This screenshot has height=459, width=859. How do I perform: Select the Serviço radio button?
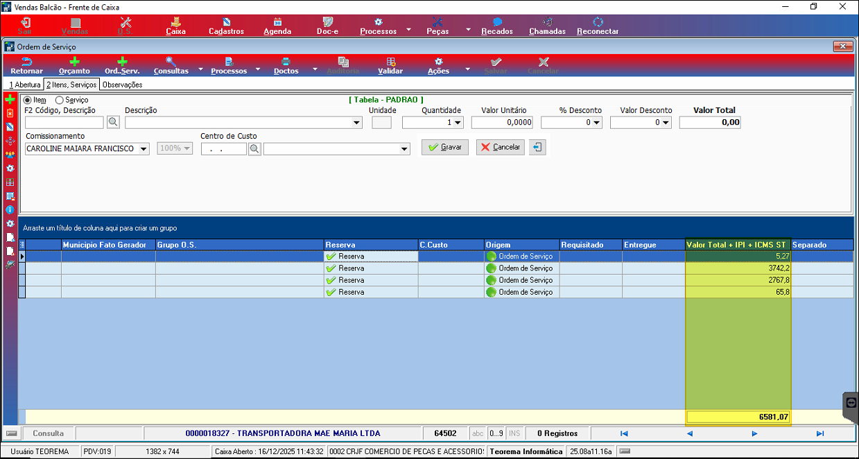[60, 100]
